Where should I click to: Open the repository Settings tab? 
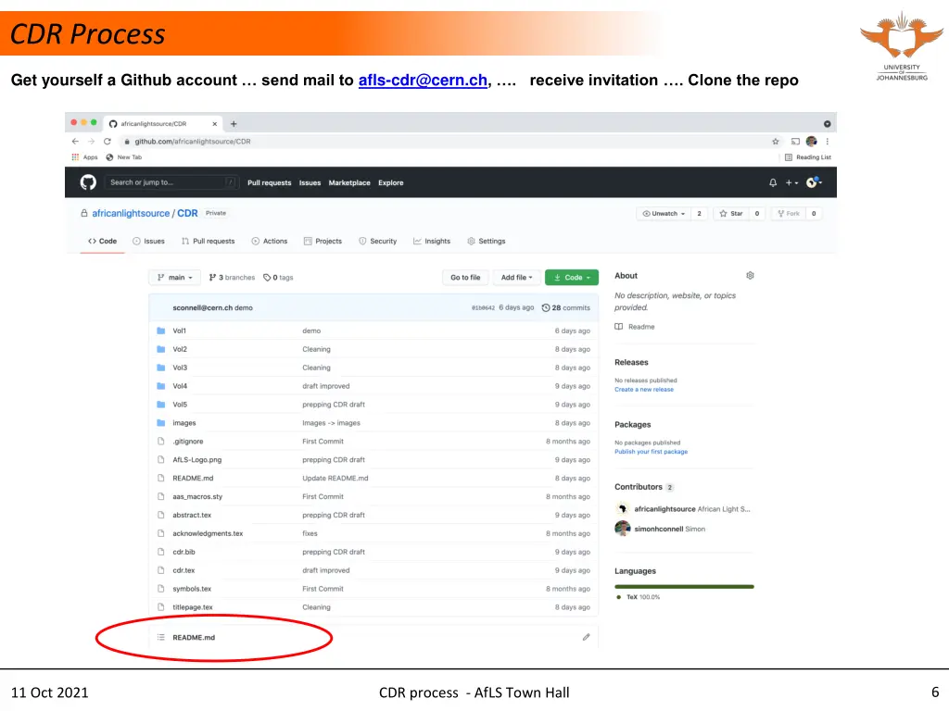point(486,242)
